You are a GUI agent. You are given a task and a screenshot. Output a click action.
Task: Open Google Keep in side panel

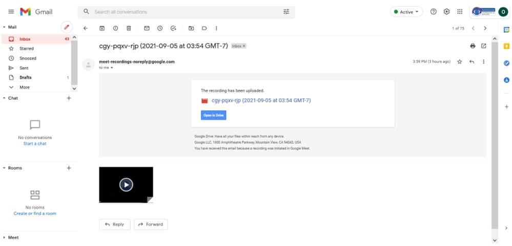coord(506,46)
